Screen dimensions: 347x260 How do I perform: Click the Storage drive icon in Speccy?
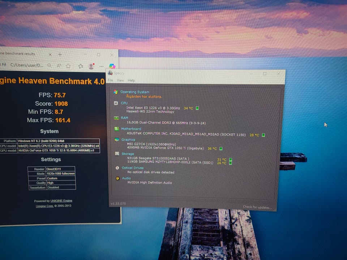pos(117,153)
